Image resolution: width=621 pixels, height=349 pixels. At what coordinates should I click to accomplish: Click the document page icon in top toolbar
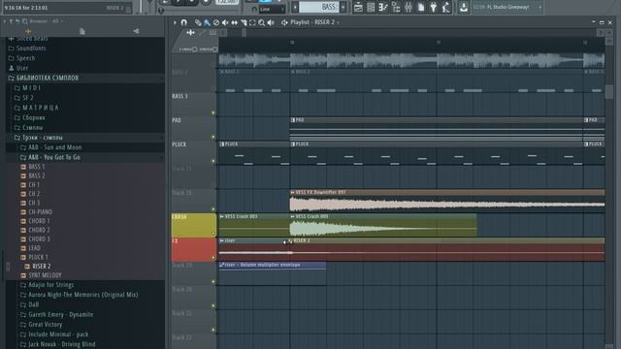tap(421, 7)
